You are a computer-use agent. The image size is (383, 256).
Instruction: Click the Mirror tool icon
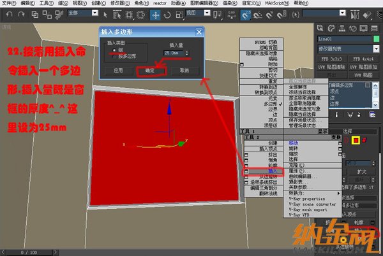coord(355,15)
